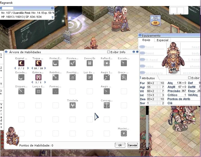Click the For attribute cost 10 box
Viewport: 201px width, 157px height.
162,83
